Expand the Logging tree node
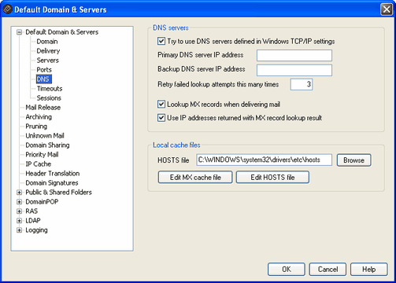This screenshot has height=283, width=396. 19,230
